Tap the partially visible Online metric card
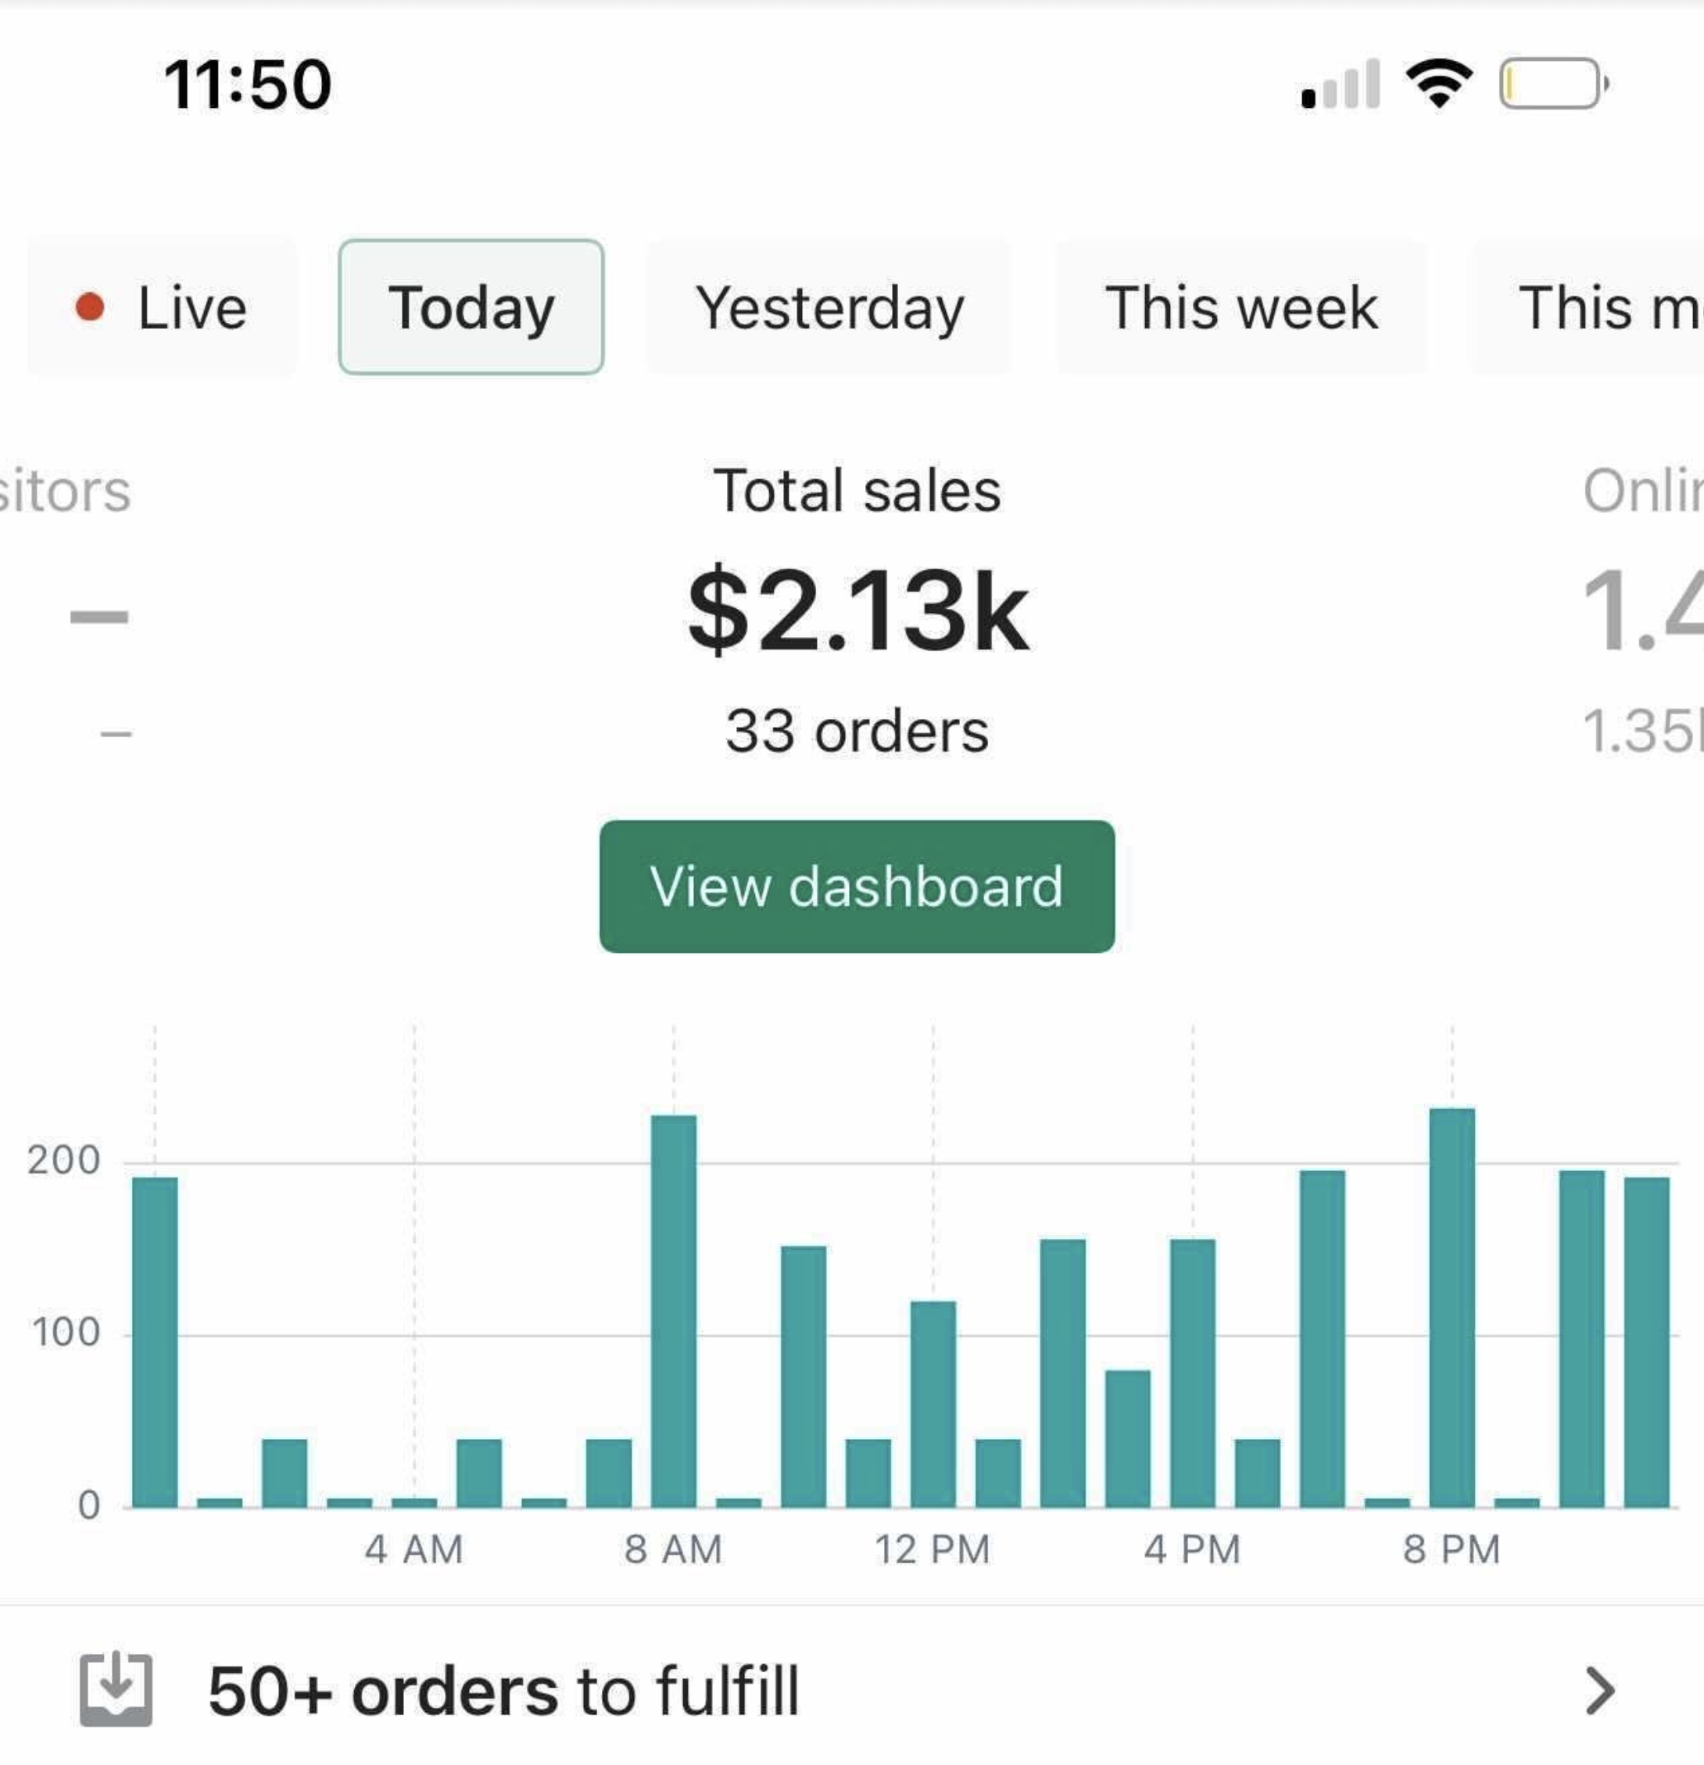Viewport: 1704px width, 1765px height. pos(1641,612)
